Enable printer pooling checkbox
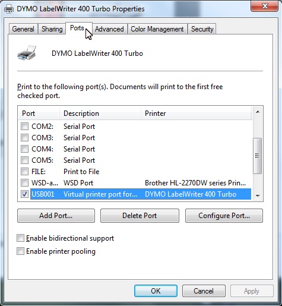 pos(21,251)
